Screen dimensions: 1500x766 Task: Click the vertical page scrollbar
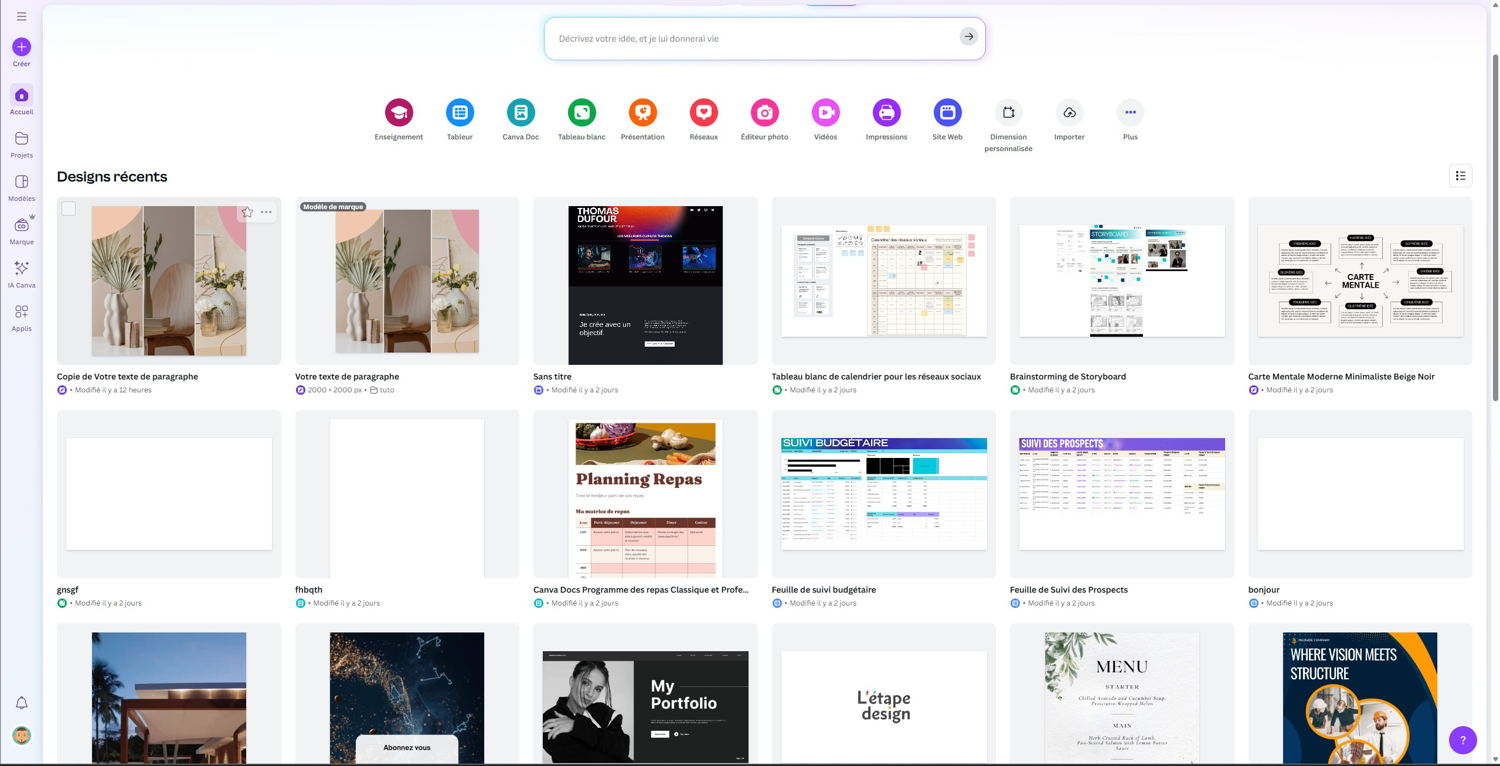coord(1495,228)
